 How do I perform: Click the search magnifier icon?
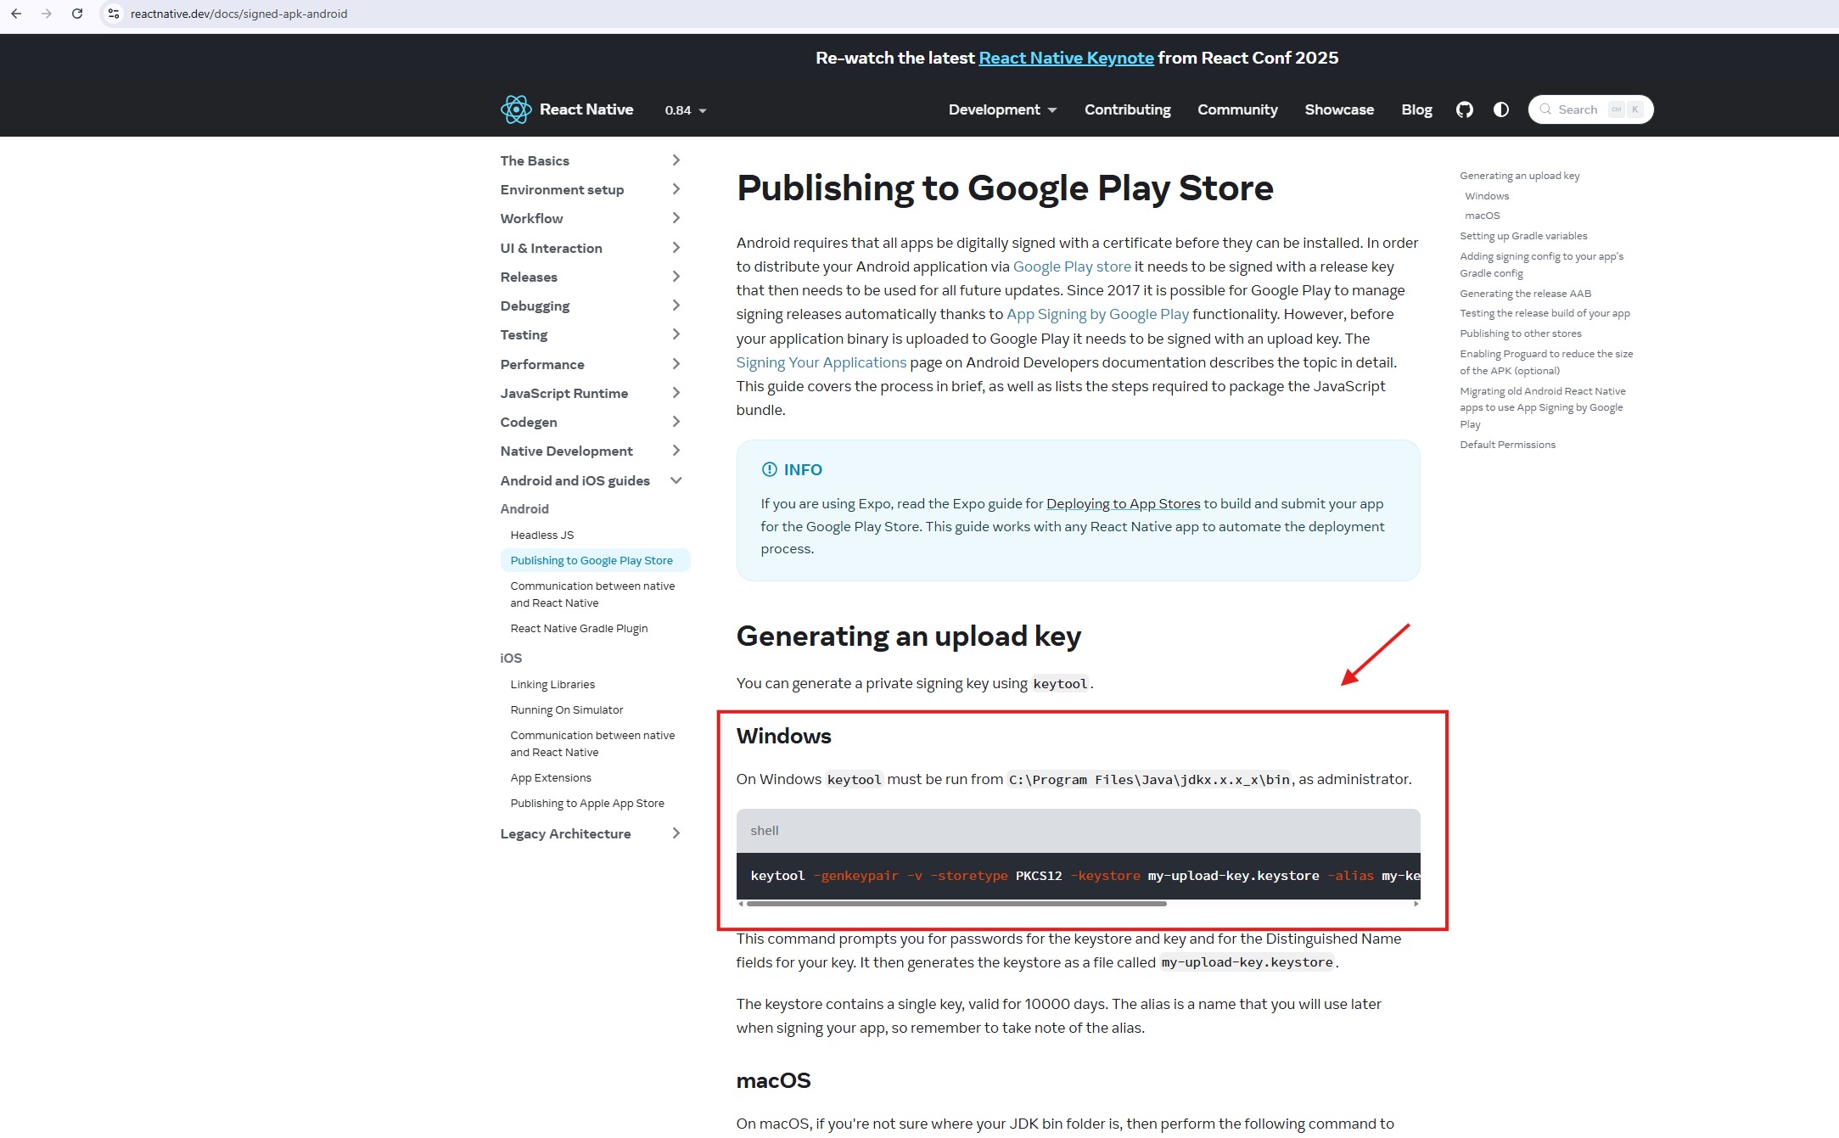coord(1545,109)
